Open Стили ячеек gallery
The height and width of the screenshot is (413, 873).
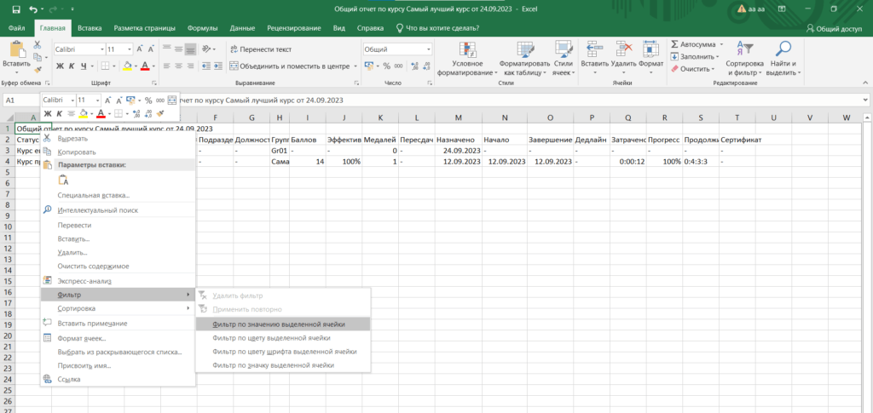point(564,59)
